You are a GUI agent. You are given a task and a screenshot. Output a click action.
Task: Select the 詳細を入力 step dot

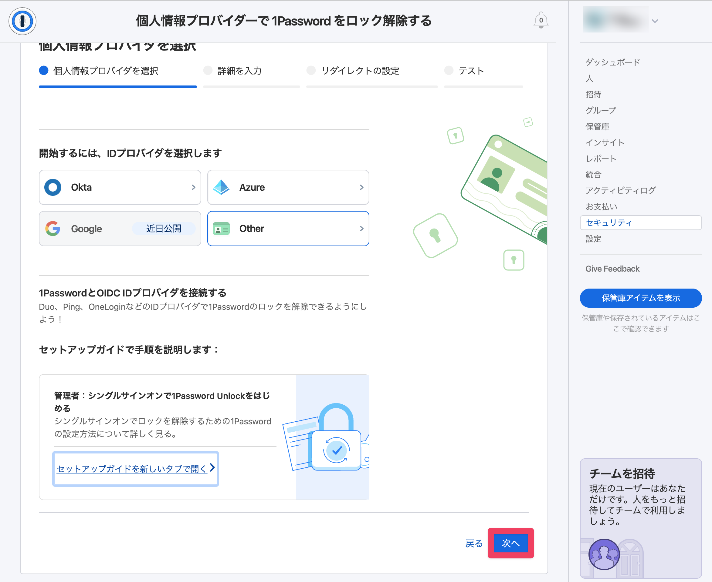(x=208, y=70)
